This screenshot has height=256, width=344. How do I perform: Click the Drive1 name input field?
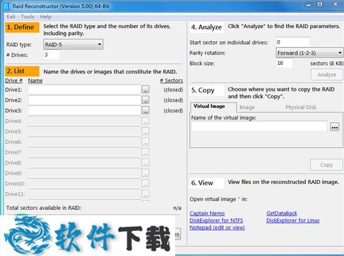pyautogui.click(x=84, y=90)
